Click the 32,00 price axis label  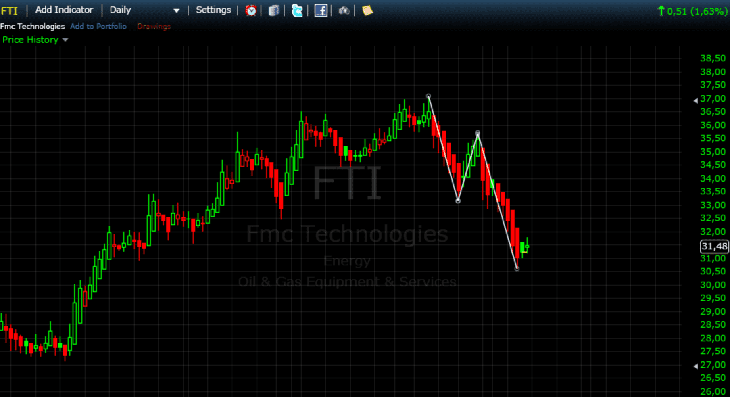(713, 232)
